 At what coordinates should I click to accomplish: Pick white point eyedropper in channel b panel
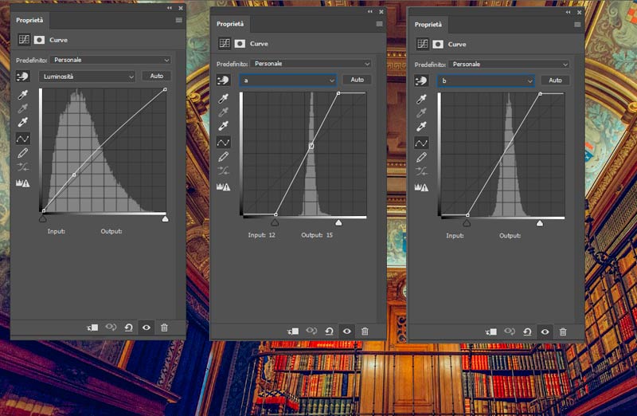tap(421, 127)
